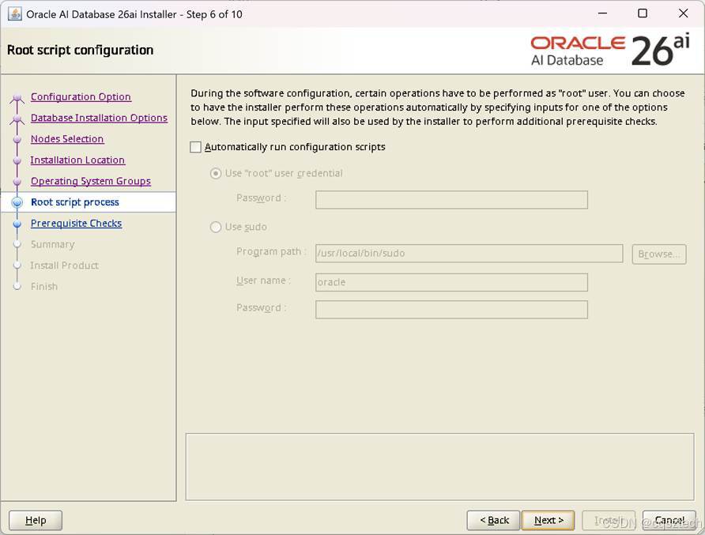Minimize the installer window
The image size is (705, 535).
pos(602,13)
